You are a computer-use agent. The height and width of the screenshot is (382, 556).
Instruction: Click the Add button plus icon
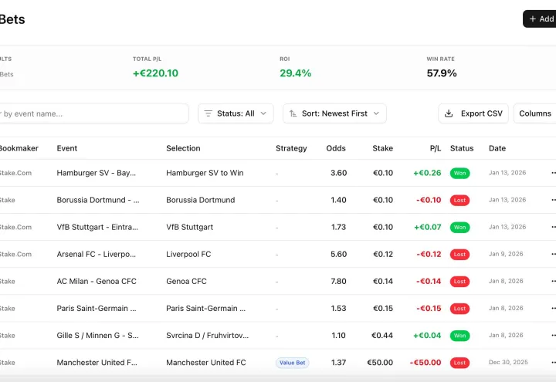[532, 19]
